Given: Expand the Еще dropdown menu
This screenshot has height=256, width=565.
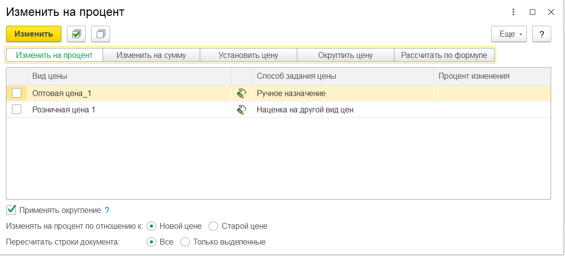Looking at the screenshot, I should pyautogui.click(x=509, y=34).
